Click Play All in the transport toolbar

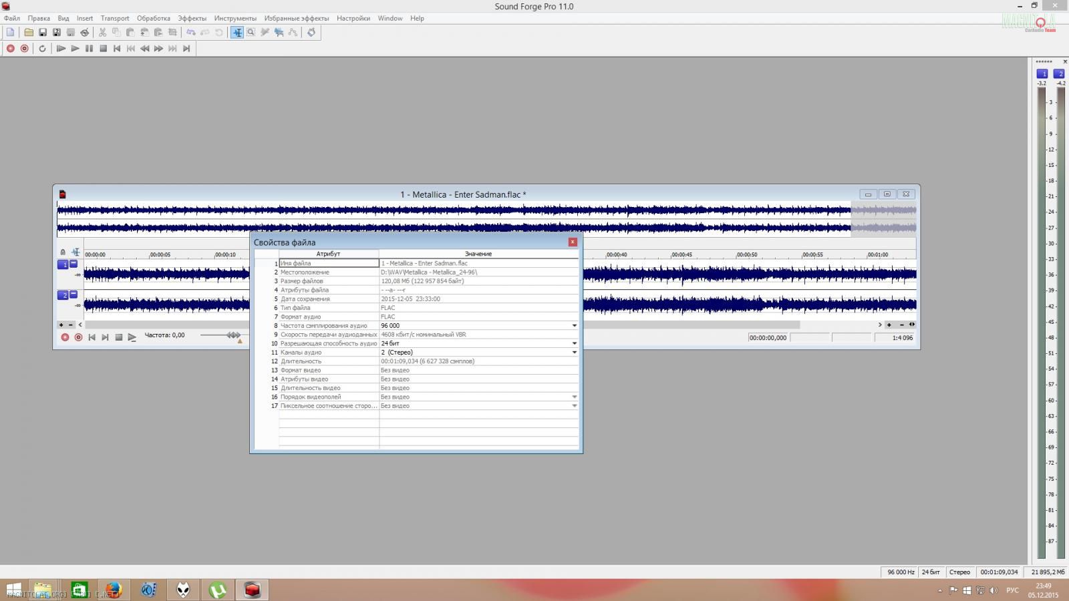point(61,48)
